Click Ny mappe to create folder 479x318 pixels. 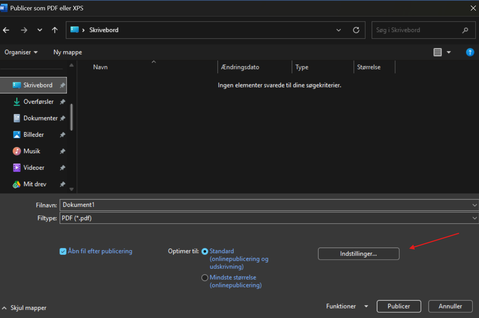click(68, 52)
